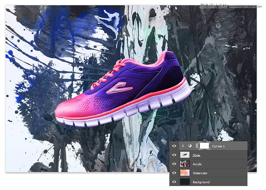Viewport: 266px width, 190px height.
Task: Select the Watercolor layer name
Action: 200,173
